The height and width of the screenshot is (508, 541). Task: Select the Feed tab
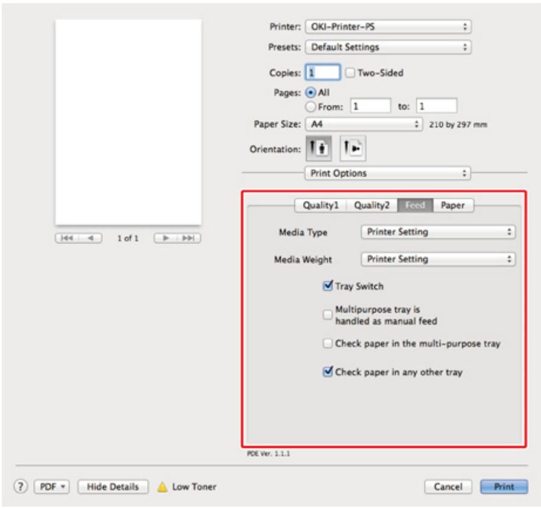(416, 205)
